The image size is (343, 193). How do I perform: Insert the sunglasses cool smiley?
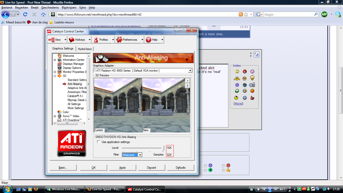[x=245, y=78]
